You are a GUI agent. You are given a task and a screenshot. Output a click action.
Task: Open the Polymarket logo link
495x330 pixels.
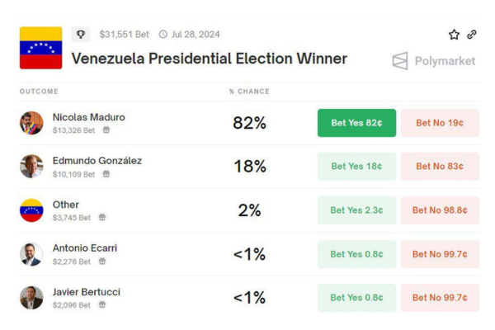[433, 60]
